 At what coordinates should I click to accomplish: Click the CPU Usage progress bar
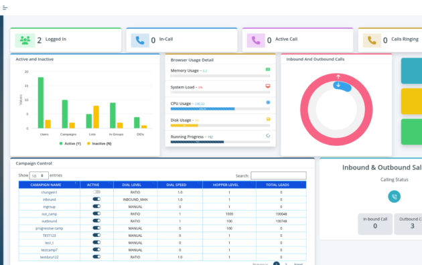(220, 109)
